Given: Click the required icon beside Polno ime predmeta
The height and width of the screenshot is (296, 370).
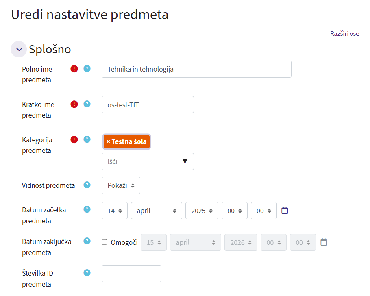Looking at the screenshot, I should coord(74,69).
